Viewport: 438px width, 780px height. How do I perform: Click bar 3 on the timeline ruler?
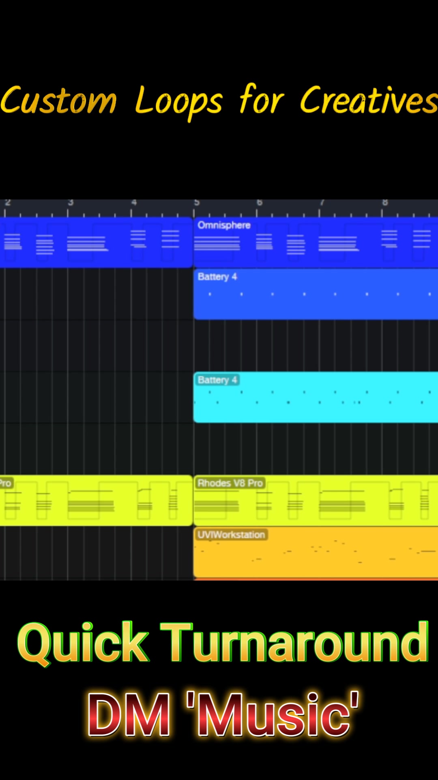pyautogui.click(x=70, y=203)
